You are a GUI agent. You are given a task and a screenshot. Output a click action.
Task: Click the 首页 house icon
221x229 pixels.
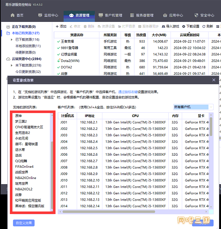[13, 15]
